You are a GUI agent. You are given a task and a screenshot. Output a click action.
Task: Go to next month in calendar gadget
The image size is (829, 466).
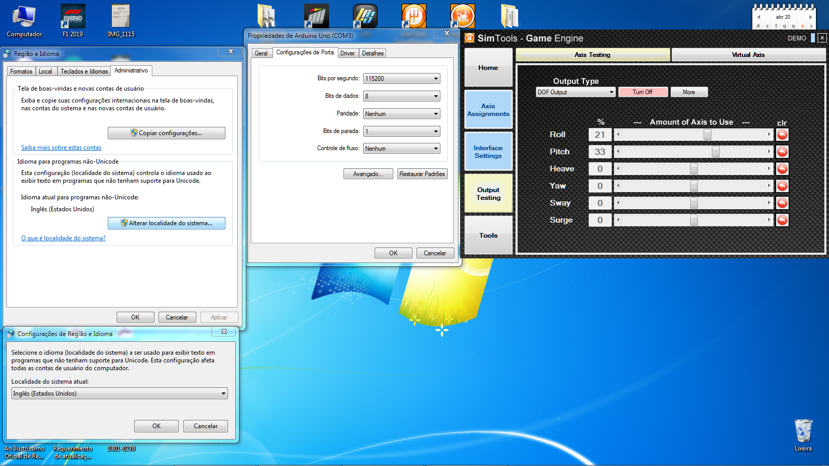coord(810,17)
